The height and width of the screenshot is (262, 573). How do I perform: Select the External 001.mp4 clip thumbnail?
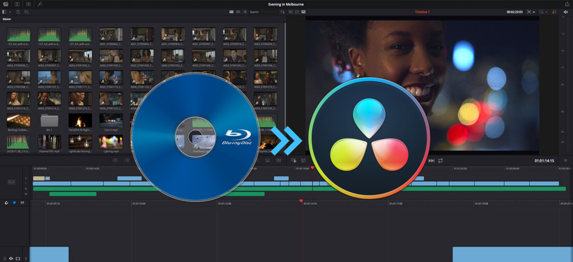point(49,141)
